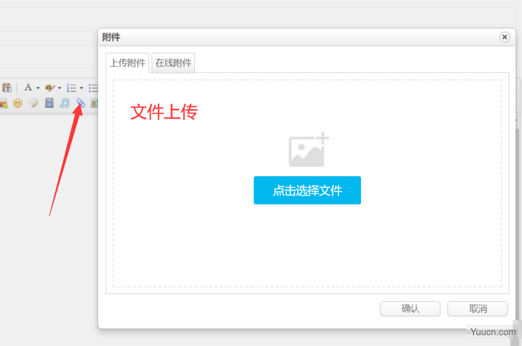Click the insert video film icon
The width and height of the screenshot is (522, 346).
click(x=49, y=103)
